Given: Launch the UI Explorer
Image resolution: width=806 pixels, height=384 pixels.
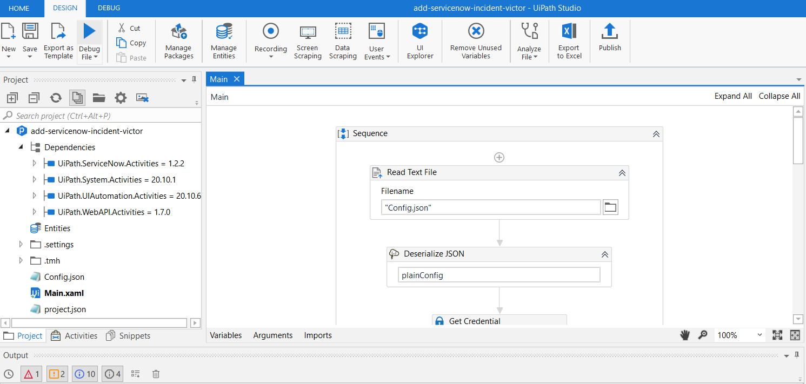Looking at the screenshot, I should [x=420, y=42].
